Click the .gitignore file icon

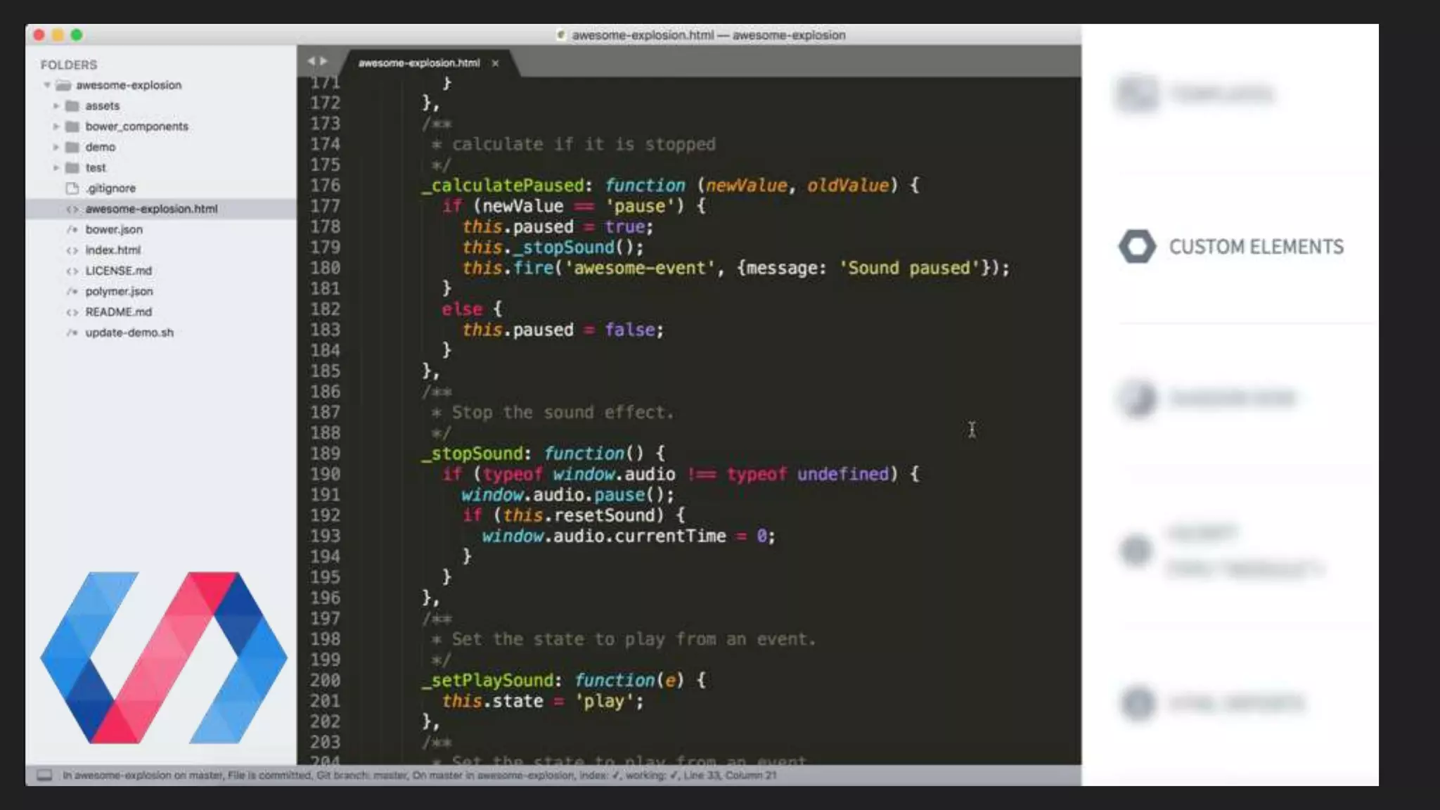click(x=72, y=188)
